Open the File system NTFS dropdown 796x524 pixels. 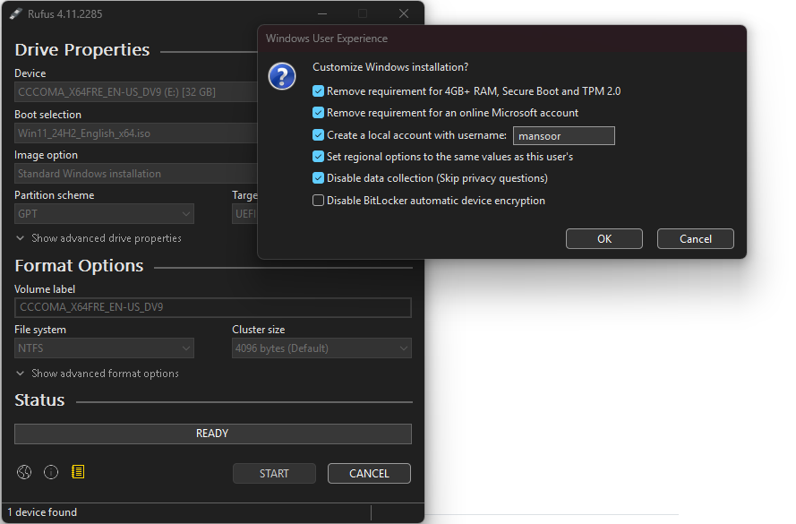pos(104,348)
